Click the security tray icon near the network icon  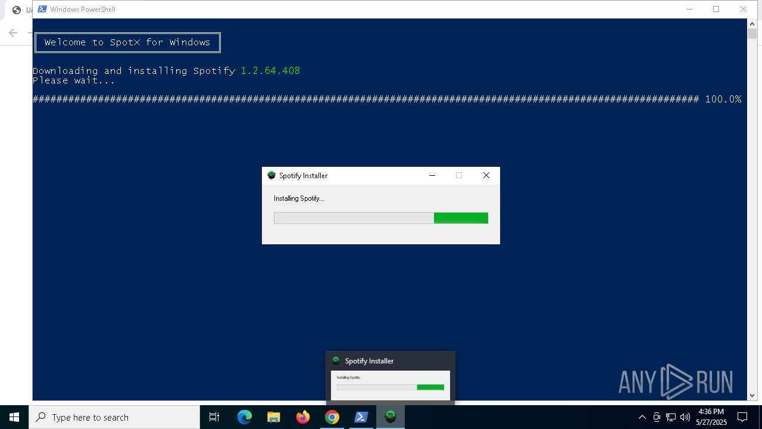[x=657, y=417]
